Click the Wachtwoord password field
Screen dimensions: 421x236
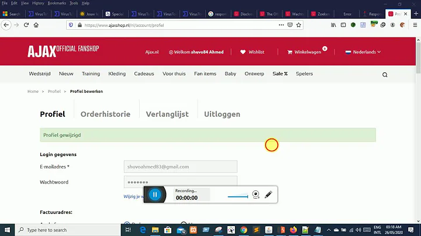click(181, 182)
